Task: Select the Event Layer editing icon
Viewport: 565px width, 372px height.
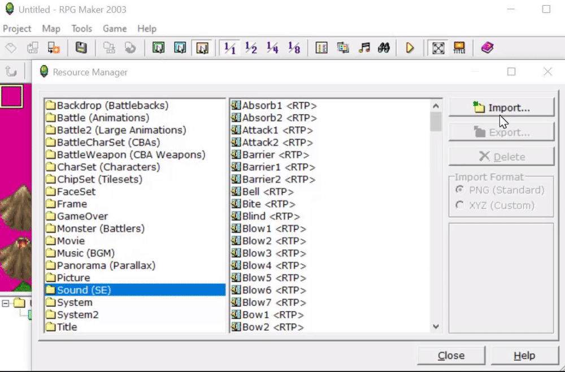Action: (202, 48)
